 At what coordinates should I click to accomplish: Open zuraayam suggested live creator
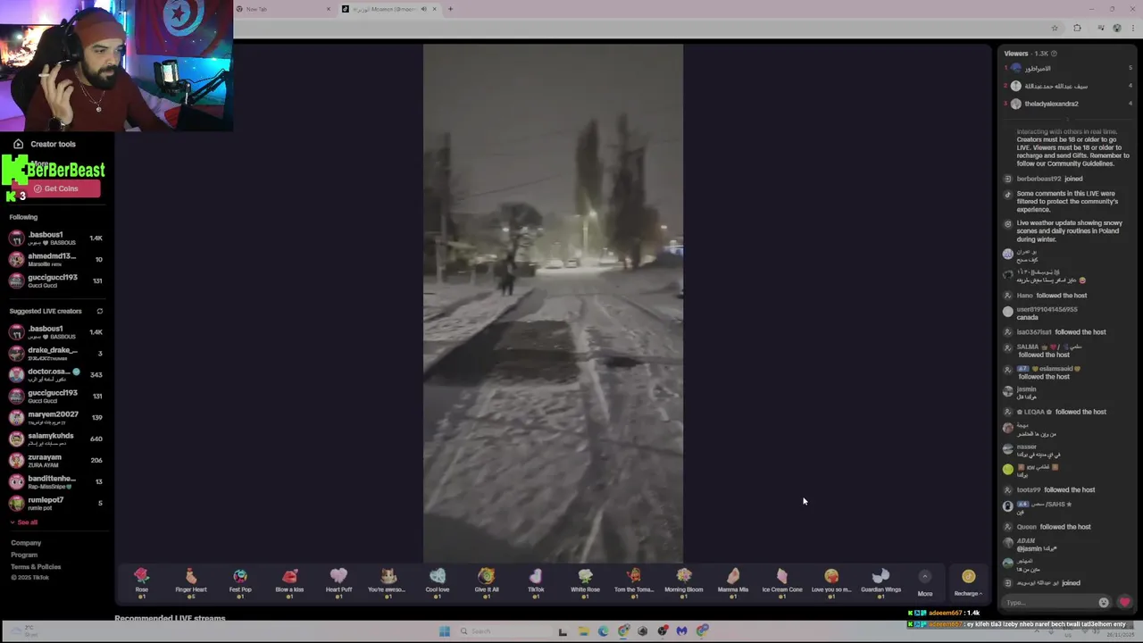[x=55, y=460]
